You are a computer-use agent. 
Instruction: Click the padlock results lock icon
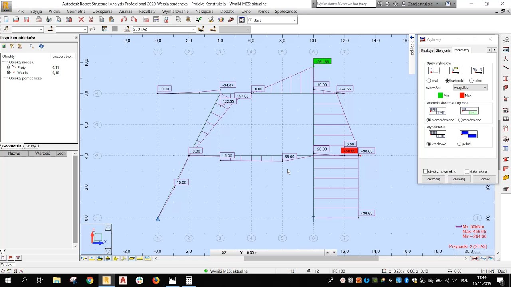click(x=166, y=20)
